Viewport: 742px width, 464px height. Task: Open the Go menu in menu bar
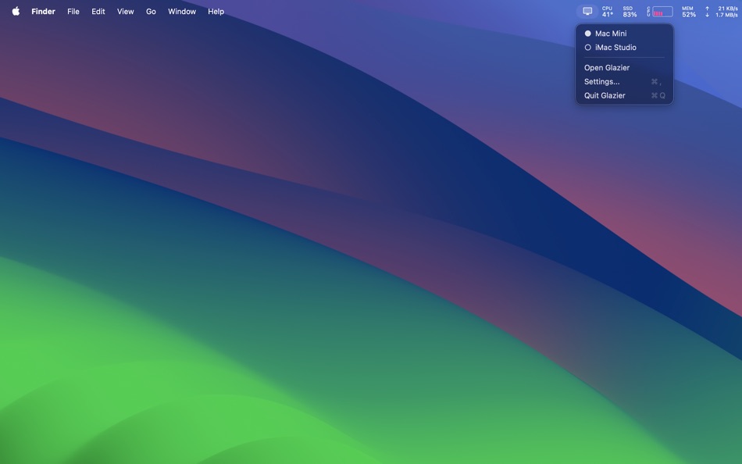click(x=151, y=11)
